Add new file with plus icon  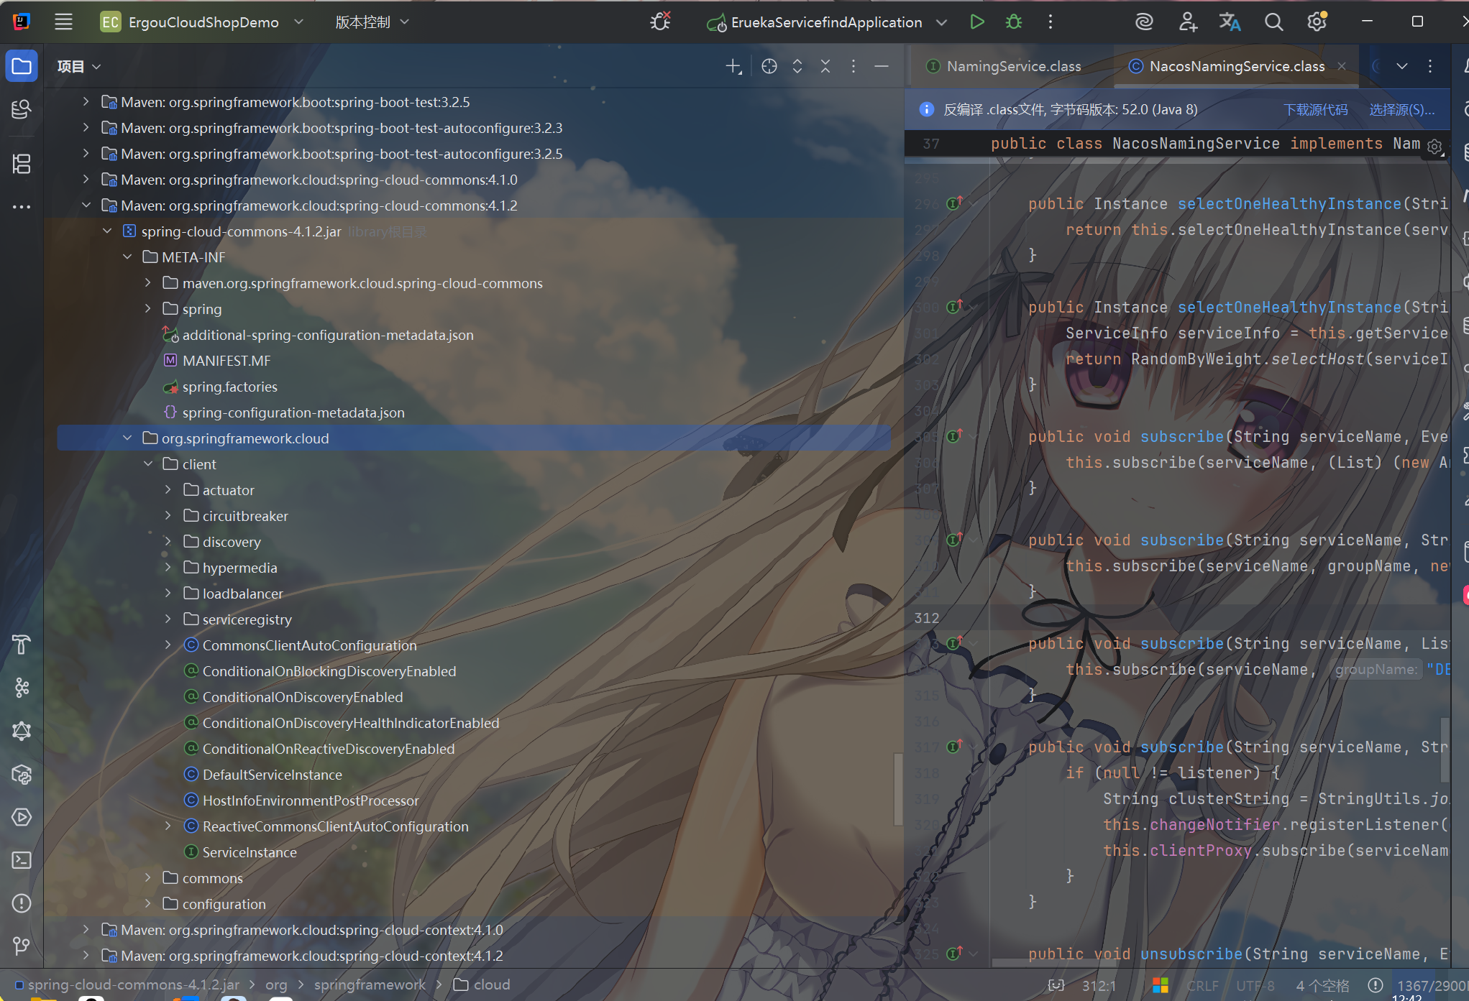click(x=733, y=66)
